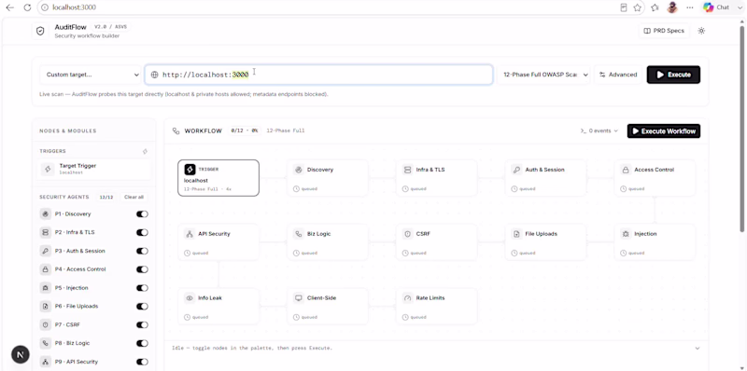Switch off the P8 Biz Logic toggle
The image size is (747, 371).
142,343
